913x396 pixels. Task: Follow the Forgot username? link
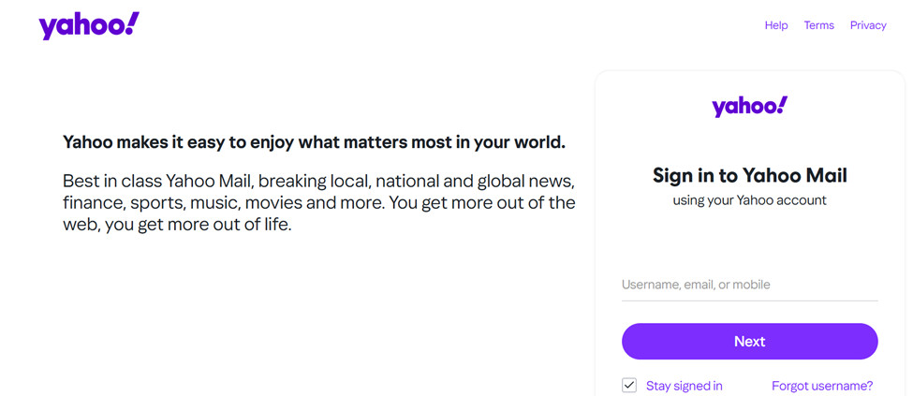click(822, 386)
